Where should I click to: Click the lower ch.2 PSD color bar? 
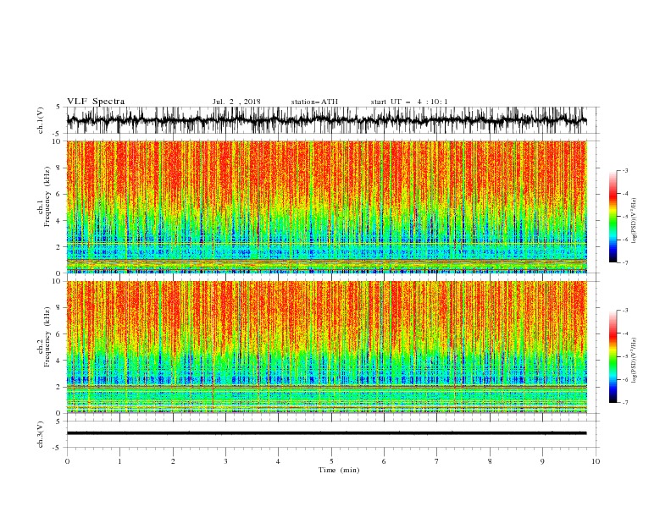(x=613, y=356)
